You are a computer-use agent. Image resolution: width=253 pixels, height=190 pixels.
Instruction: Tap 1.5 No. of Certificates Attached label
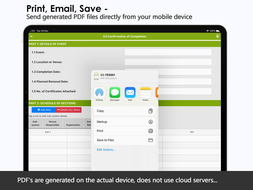tap(54, 91)
